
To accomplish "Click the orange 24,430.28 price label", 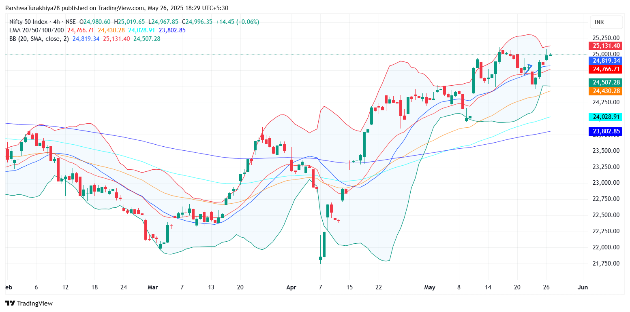I will (x=605, y=91).
